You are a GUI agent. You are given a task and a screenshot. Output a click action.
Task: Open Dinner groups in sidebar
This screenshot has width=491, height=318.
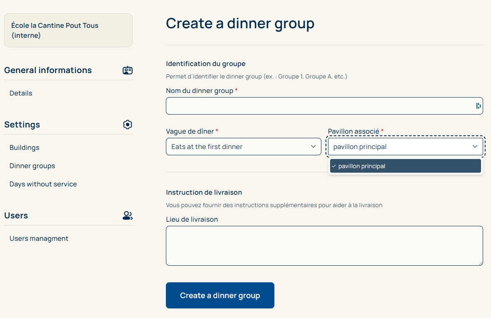pyautogui.click(x=32, y=166)
